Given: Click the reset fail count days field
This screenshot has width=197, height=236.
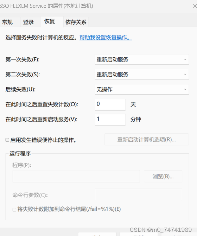Looking at the screenshot, I should [x=110, y=104].
